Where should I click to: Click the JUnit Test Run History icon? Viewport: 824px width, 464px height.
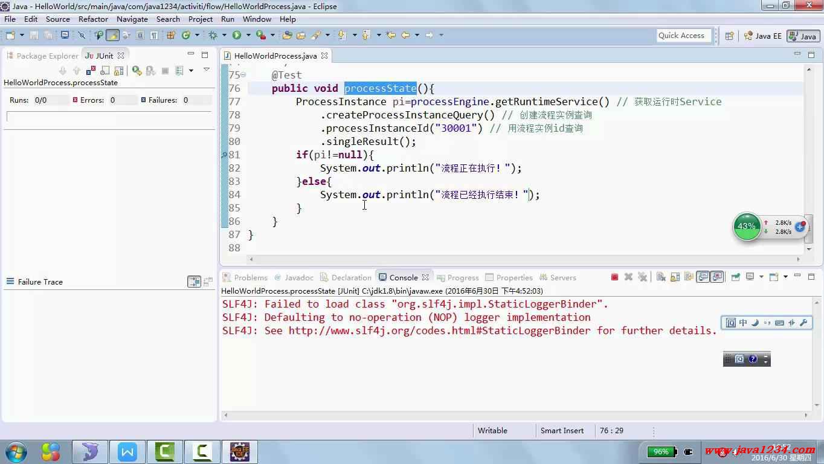tap(179, 71)
